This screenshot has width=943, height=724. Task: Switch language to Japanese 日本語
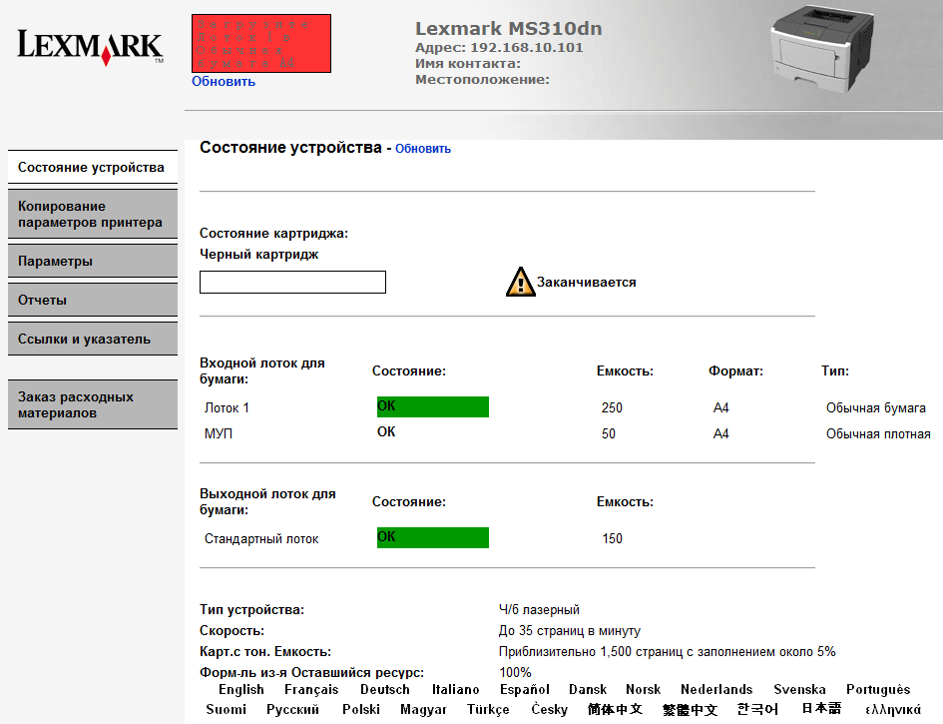coord(821,709)
